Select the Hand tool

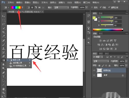pyautogui.click(x=3, y=89)
